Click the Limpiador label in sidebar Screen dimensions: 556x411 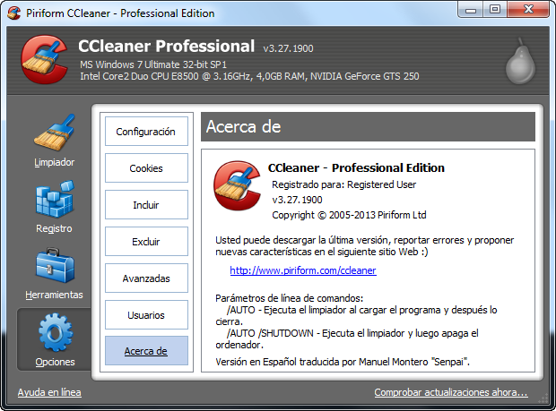(x=54, y=162)
